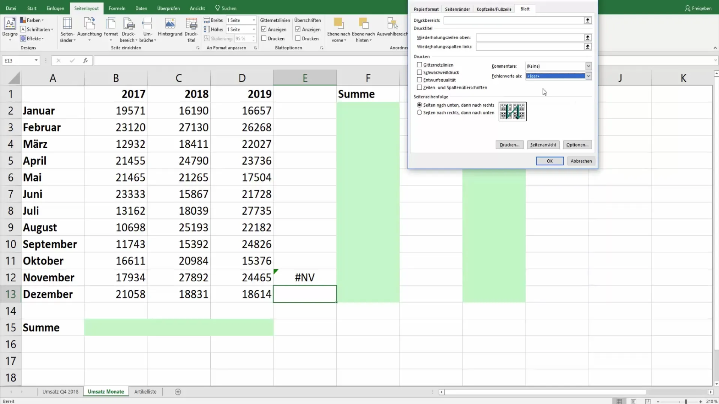
Task: Open the Formeln ribbon tab
Action: 117,8
